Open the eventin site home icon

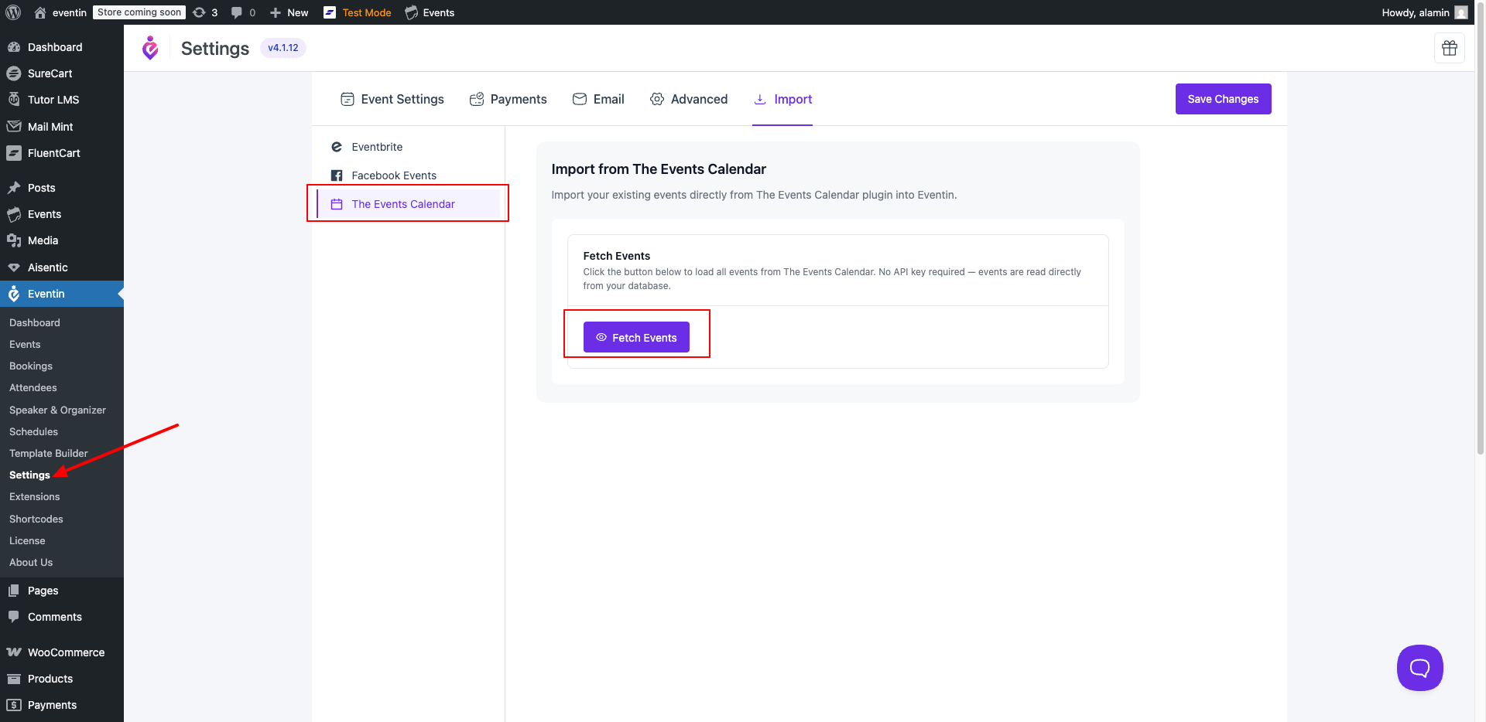coord(40,12)
